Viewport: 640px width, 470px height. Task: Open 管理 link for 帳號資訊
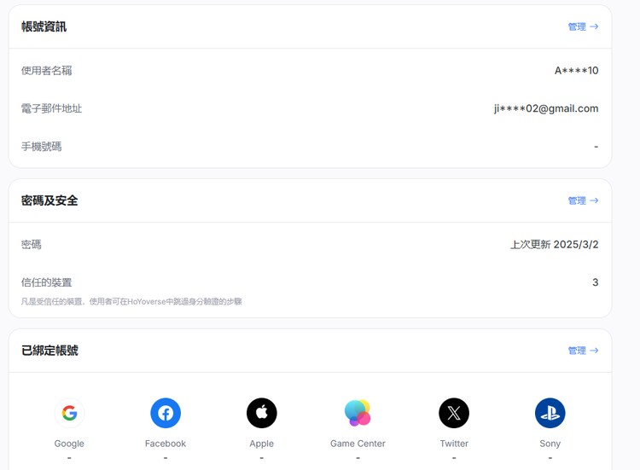click(583, 26)
